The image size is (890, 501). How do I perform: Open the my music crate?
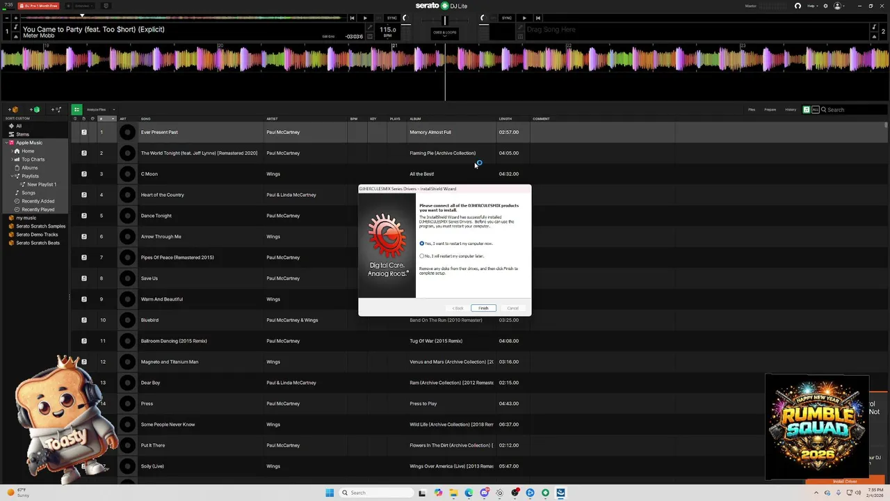(x=26, y=218)
